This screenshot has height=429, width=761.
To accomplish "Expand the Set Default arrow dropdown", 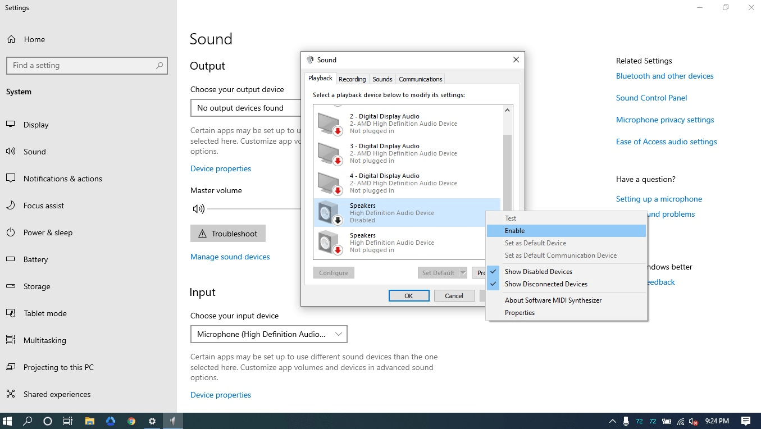I will pos(463,273).
